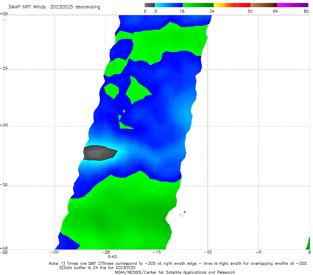Click the color bar label '50'

(x=250, y=11)
